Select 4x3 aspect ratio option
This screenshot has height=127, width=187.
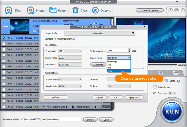tap(119, 68)
